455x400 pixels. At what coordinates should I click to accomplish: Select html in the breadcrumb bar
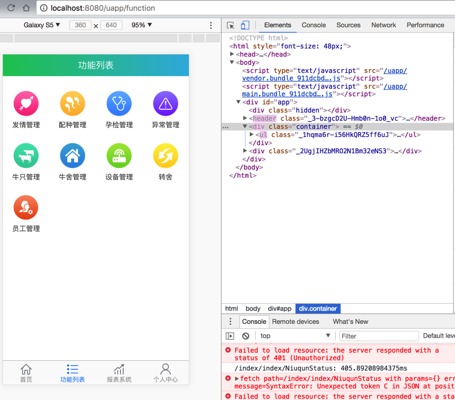coord(231,309)
